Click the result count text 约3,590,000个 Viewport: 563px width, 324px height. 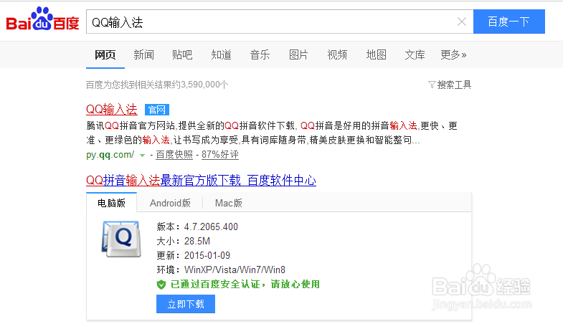pos(200,85)
